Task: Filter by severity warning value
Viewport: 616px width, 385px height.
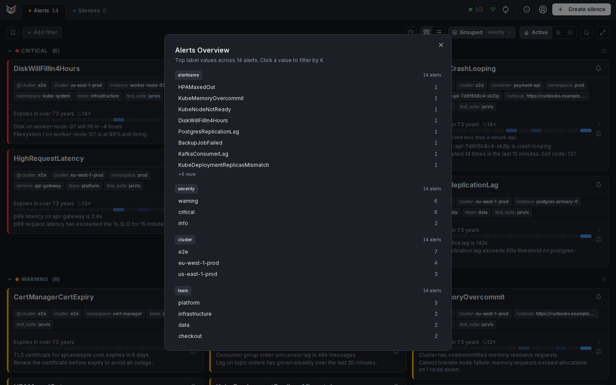Action: pyautogui.click(x=308, y=201)
